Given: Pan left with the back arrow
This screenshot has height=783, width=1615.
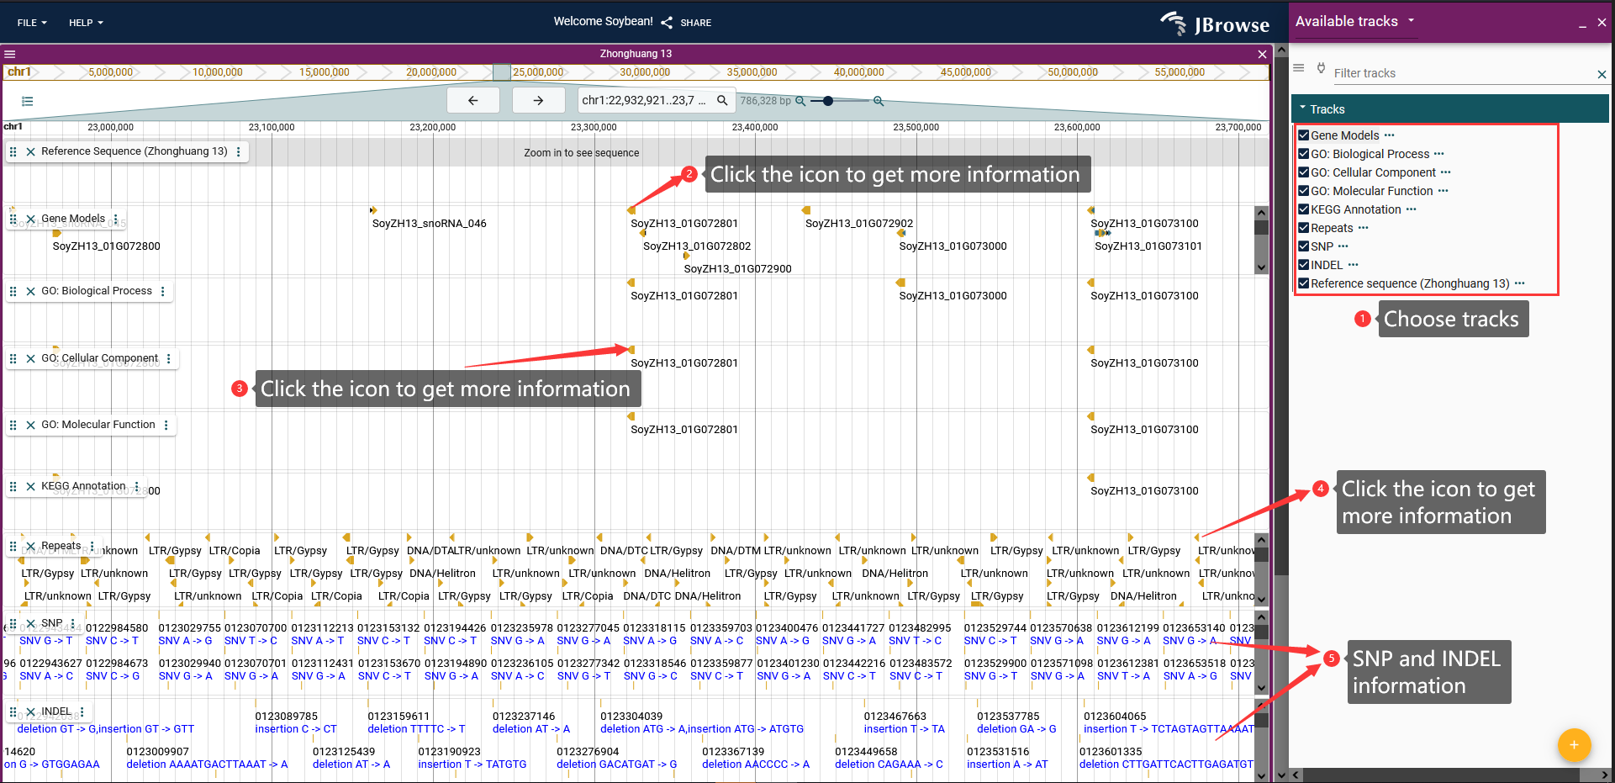Looking at the screenshot, I should pyautogui.click(x=472, y=100).
